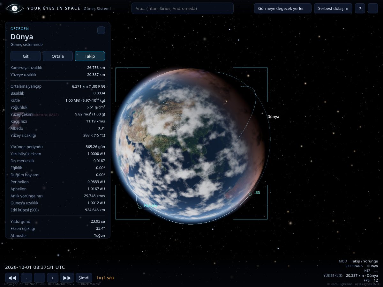Screen dimensions: 383x287
Task: Select the ISS label in the 3D view
Action: pyautogui.click(x=257, y=193)
